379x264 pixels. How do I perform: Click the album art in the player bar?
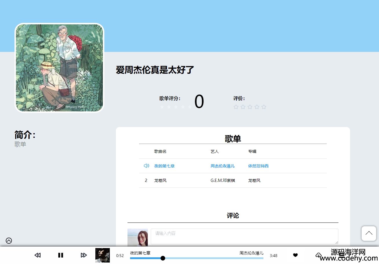(103, 255)
